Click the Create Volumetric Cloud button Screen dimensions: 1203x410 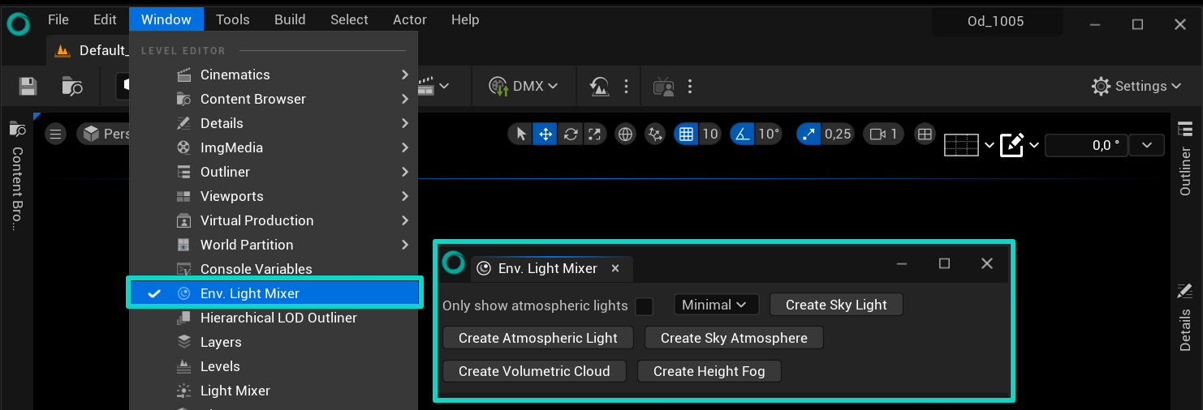[x=534, y=371]
